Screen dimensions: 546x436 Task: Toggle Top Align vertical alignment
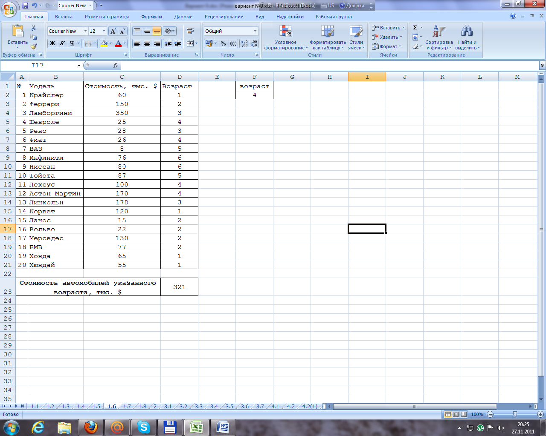(x=137, y=31)
